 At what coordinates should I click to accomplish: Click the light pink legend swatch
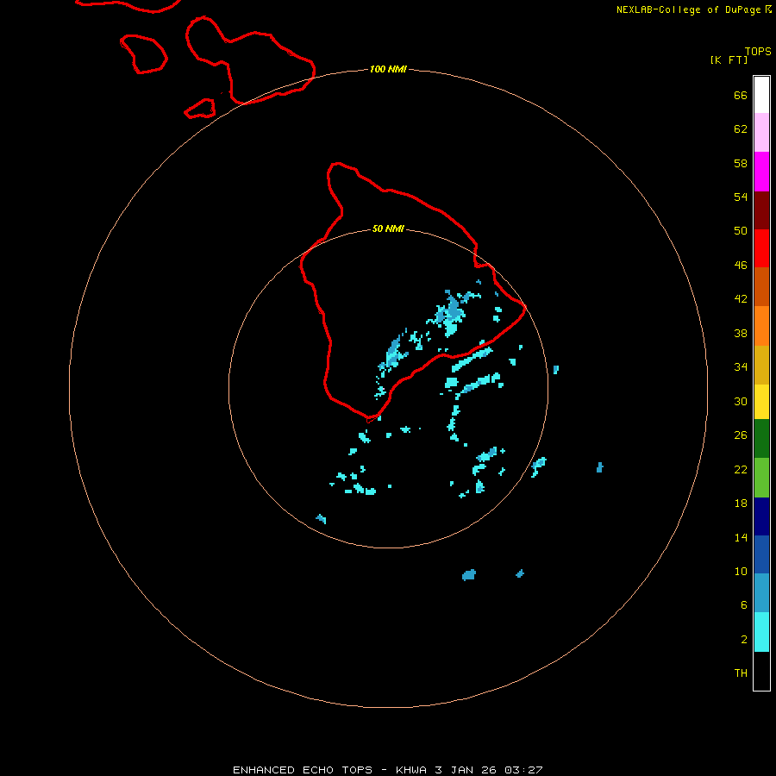click(x=761, y=132)
